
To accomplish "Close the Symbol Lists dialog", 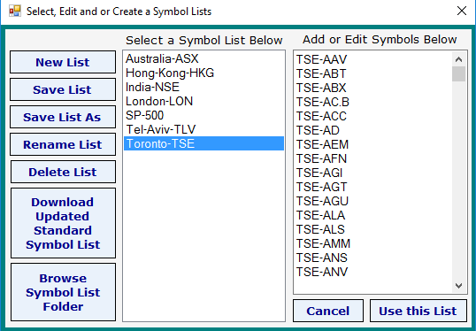I will click(x=462, y=11).
